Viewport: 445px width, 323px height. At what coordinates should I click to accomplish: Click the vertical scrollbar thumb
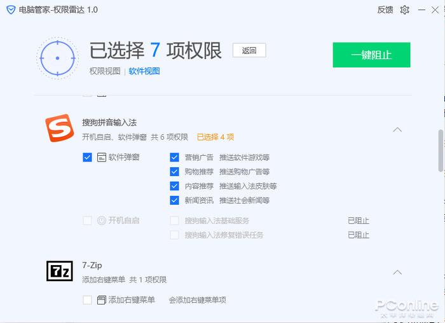click(x=441, y=150)
